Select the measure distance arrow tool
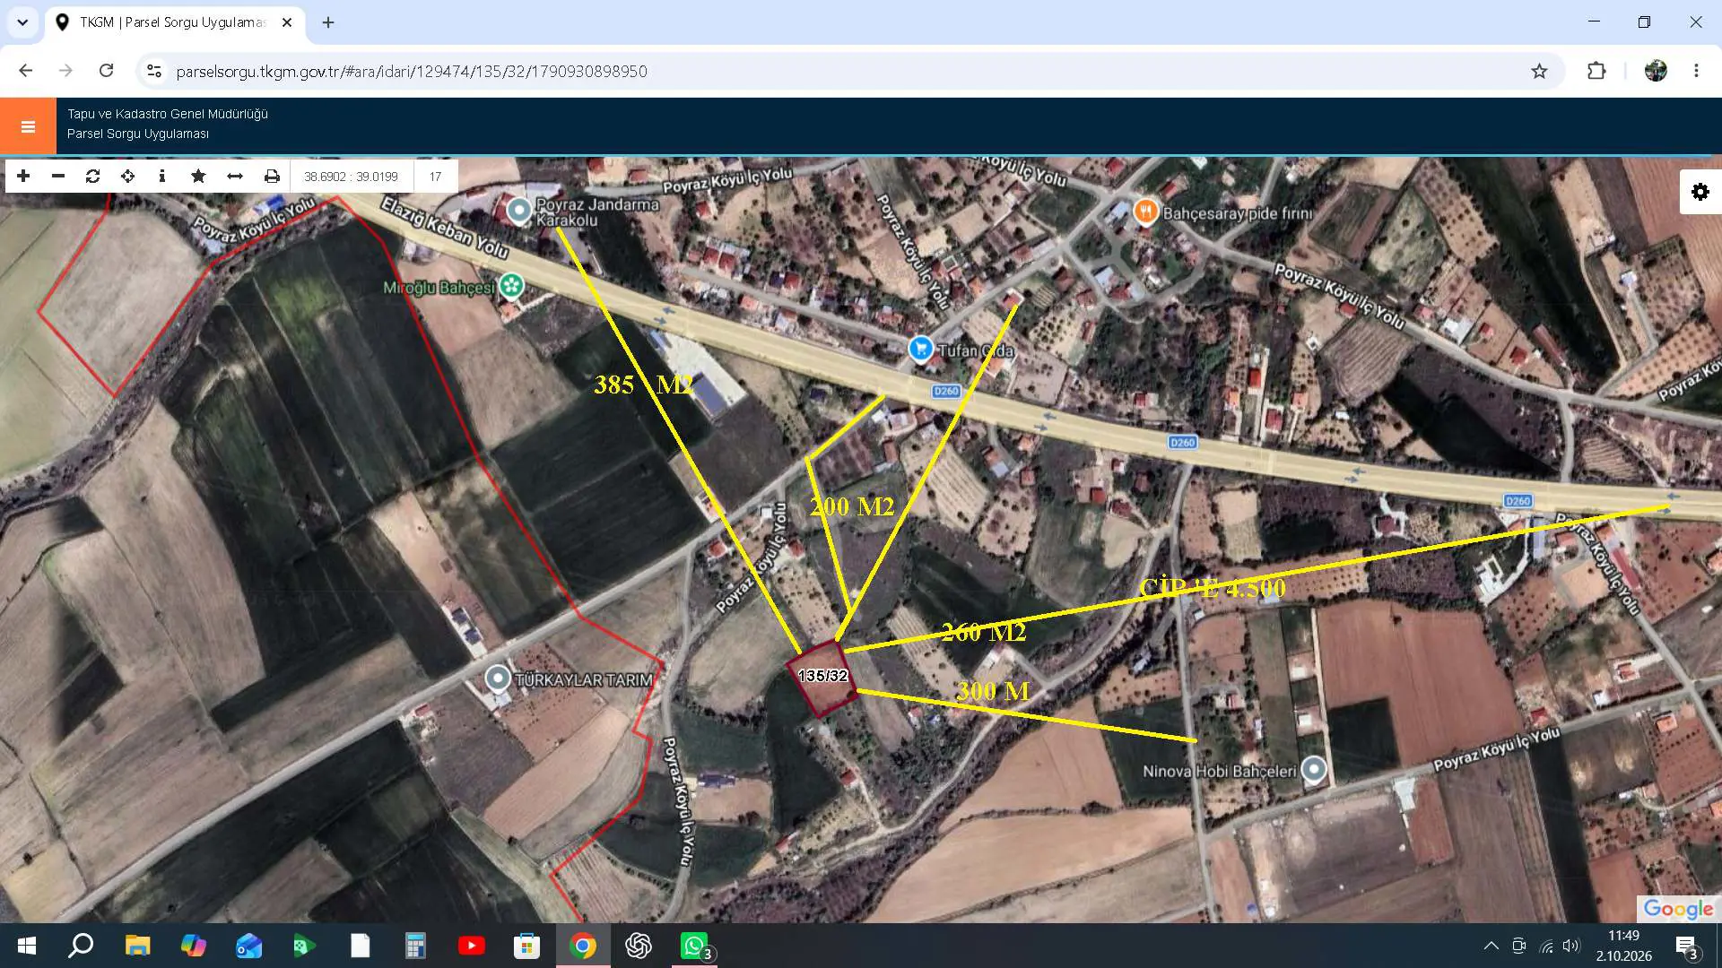 pyautogui.click(x=235, y=176)
